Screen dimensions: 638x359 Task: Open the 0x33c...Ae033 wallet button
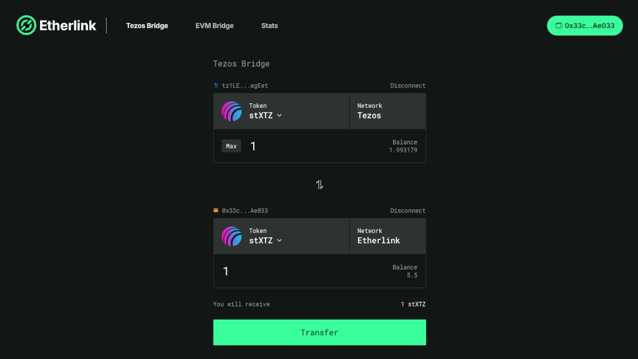[585, 26]
